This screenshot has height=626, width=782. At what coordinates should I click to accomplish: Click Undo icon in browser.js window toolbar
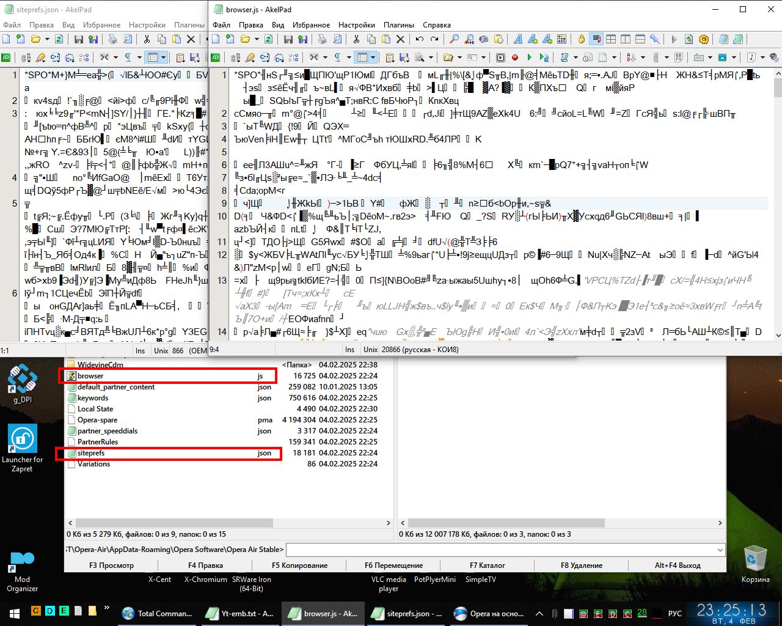(x=420, y=39)
